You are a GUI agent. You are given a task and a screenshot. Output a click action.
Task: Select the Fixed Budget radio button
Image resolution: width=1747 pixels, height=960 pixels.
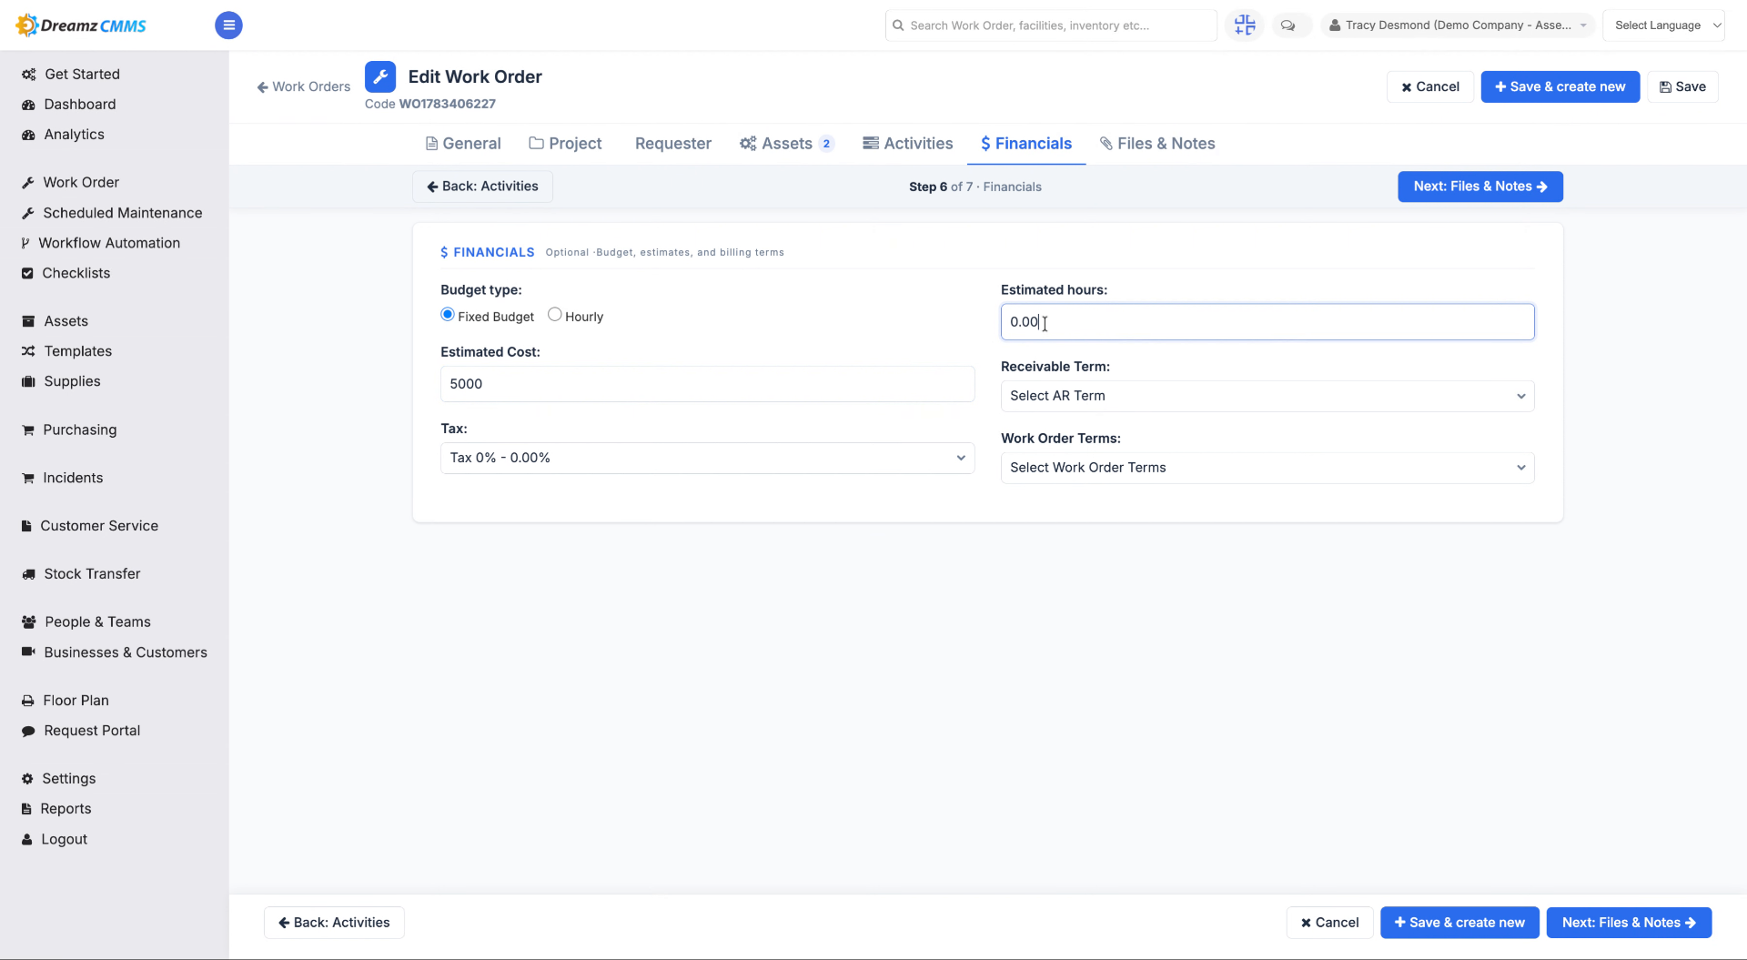coord(448,315)
